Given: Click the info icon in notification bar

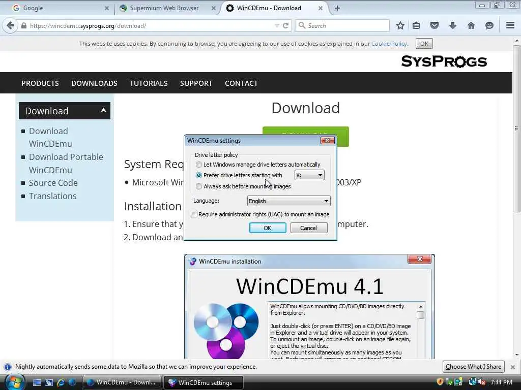Looking at the screenshot, I should (8, 367).
